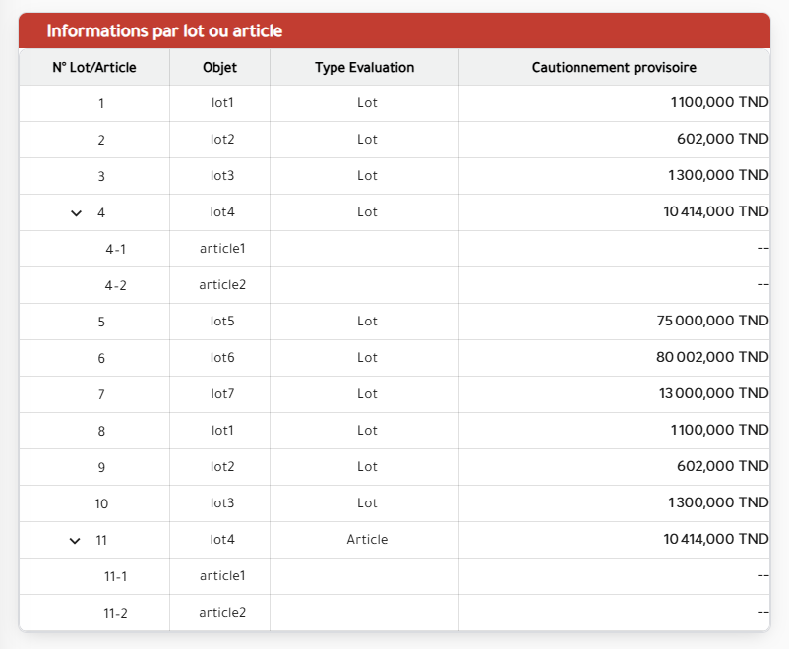789x649 pixels.
Task: Click the 'Informations par lot ou article' title
Action: click(164, 31)
